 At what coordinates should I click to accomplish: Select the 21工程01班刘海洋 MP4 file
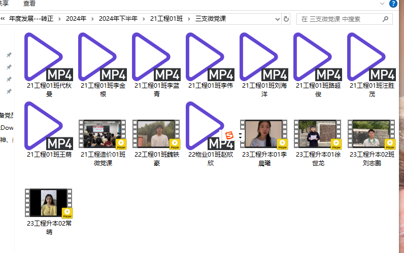click(264, 57)
